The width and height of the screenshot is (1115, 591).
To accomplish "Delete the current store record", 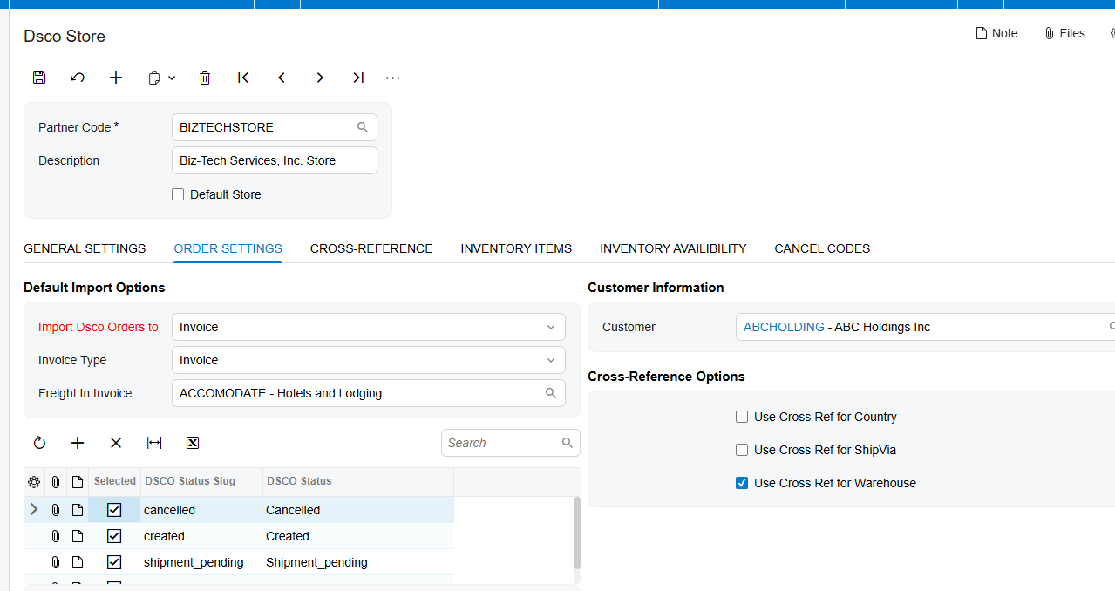I will tap(205, 78).
